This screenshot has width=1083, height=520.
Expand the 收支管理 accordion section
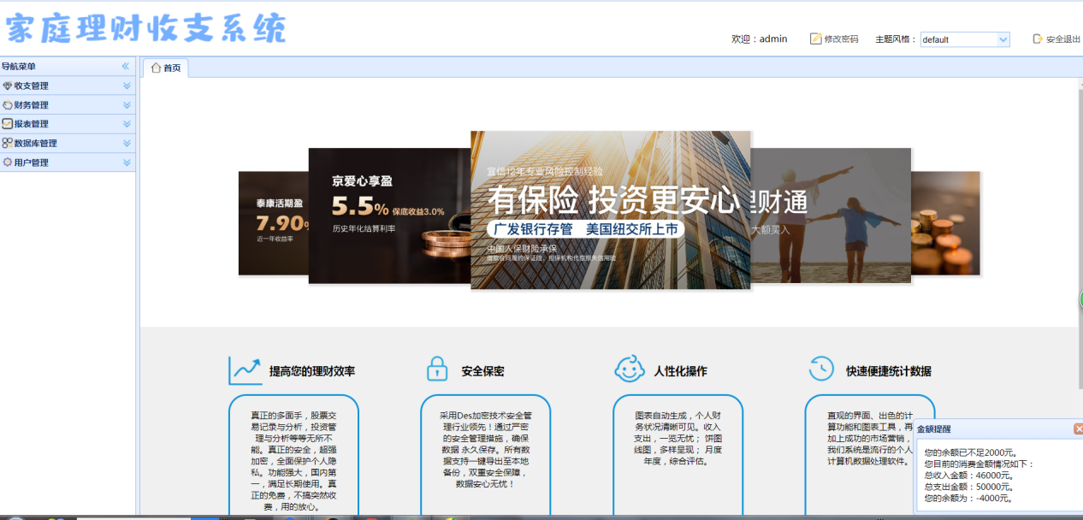coord(127,86)
